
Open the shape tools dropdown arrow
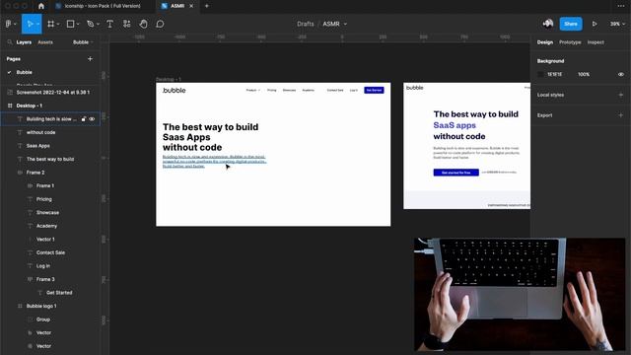78,24
